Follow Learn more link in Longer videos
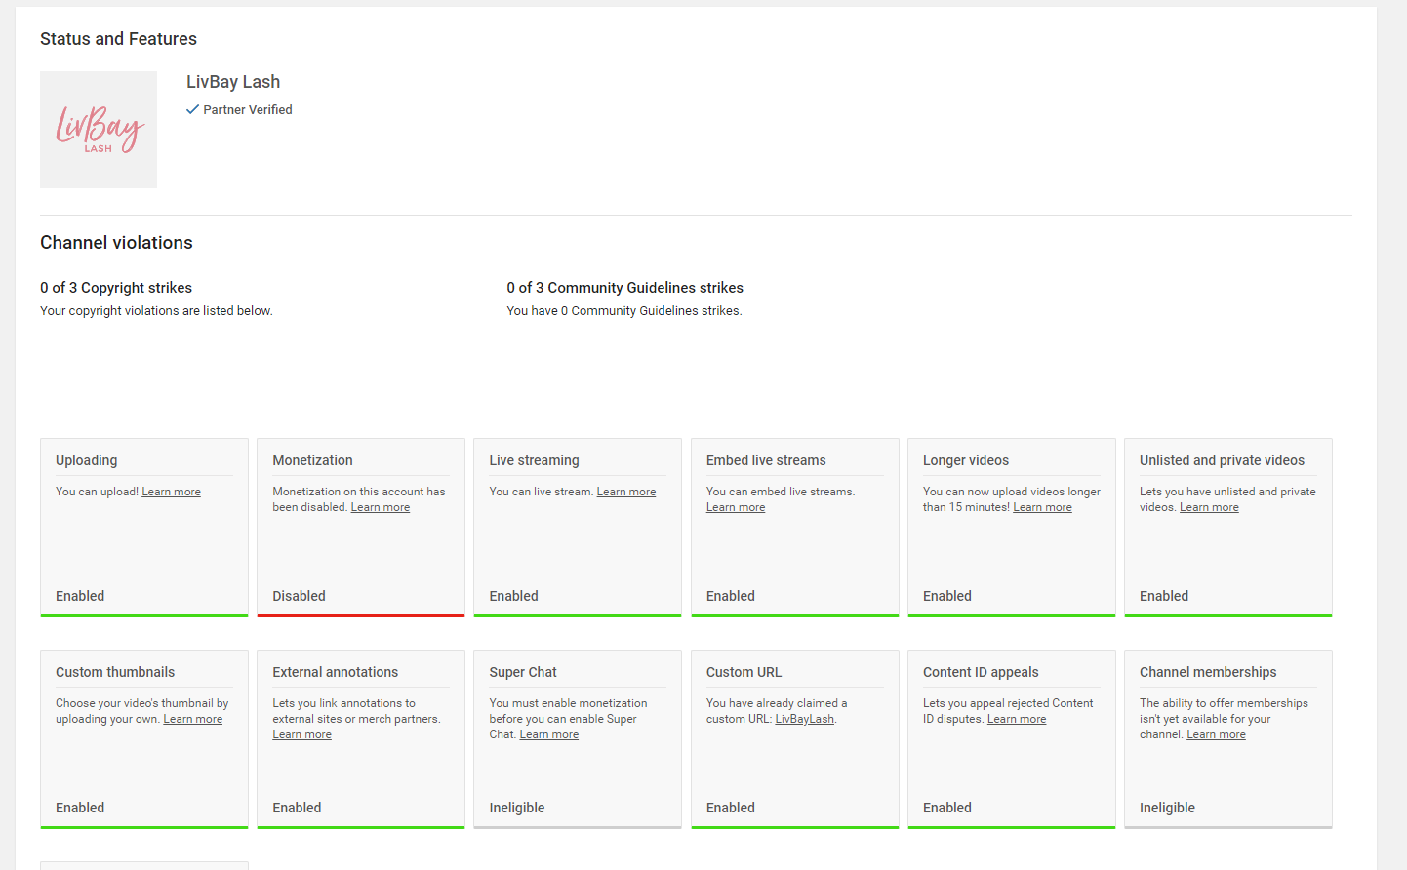 (1042, 507)
